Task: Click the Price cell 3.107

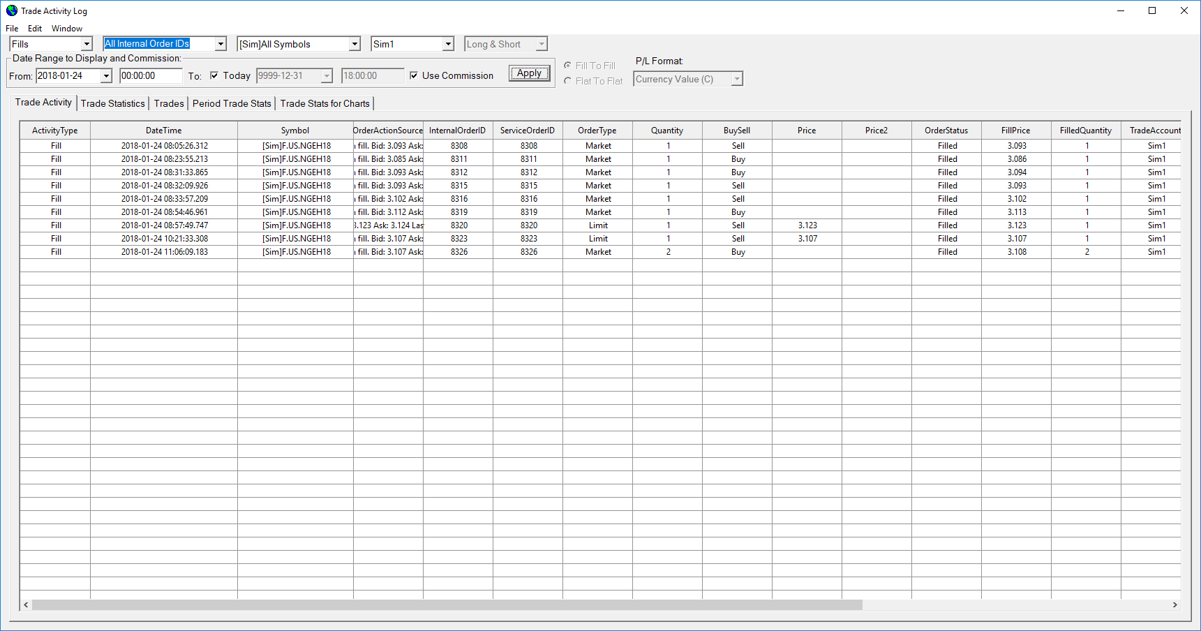Action: pyautogui.click(x=807, y=239)
